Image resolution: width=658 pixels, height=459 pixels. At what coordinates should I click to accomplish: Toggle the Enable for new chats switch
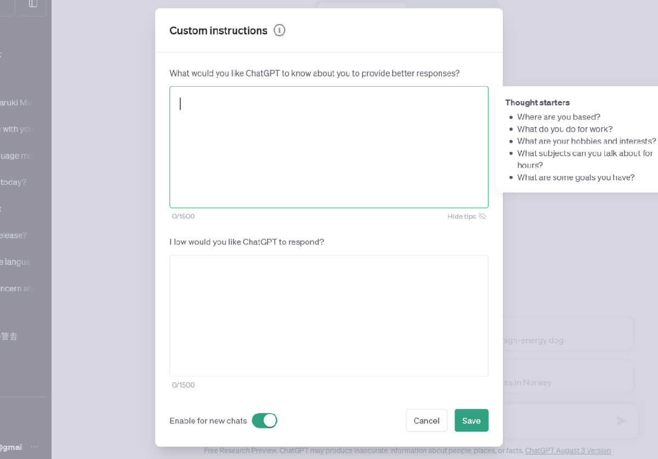pyautogui.click(x=265, y=421)
